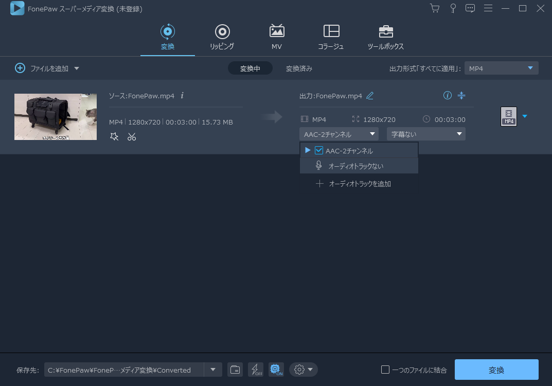The height and width of the screenshot is (386, 552).
Task: Open the コラージュ tab
Action: (x=331, y=38)
